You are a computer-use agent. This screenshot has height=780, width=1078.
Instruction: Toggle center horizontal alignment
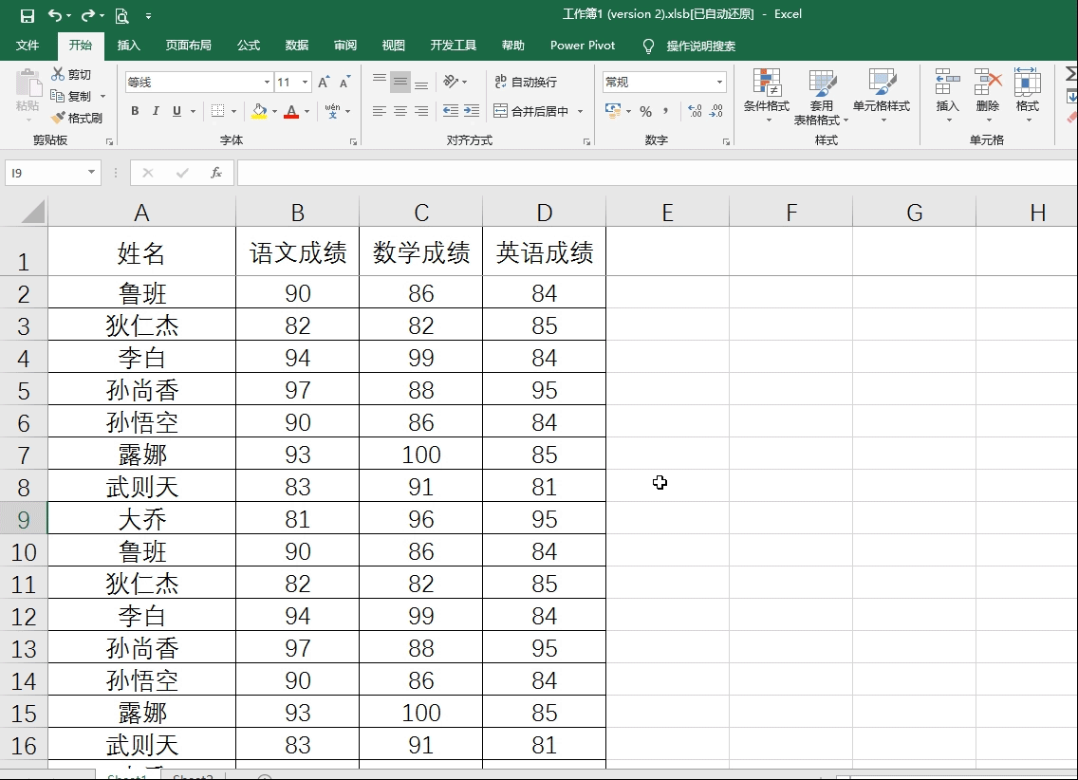tap(400, 111)
